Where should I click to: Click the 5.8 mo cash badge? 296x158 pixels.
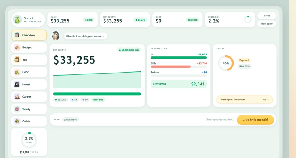(x=89, y=20)
